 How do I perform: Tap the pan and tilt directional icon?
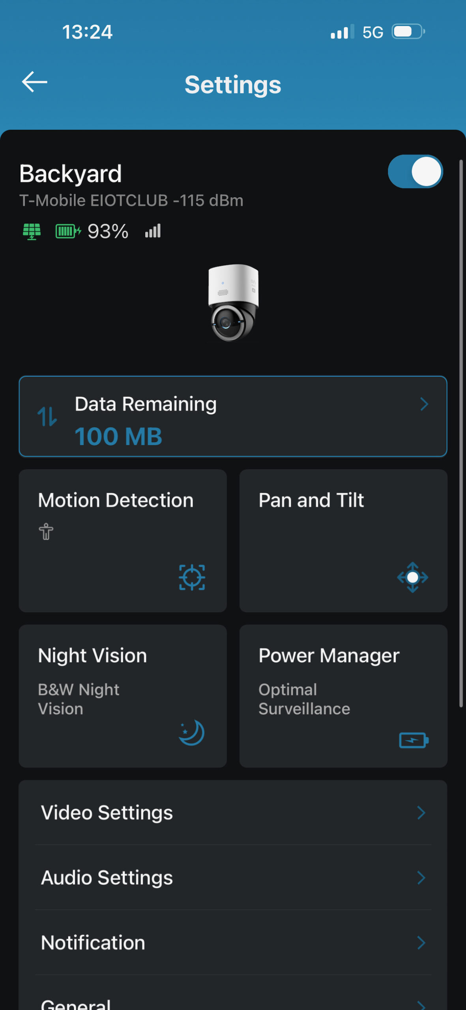tap(412, 577)
